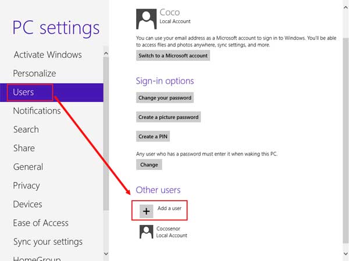
Task: Click the Add a user label
Action: pos(169,208)
